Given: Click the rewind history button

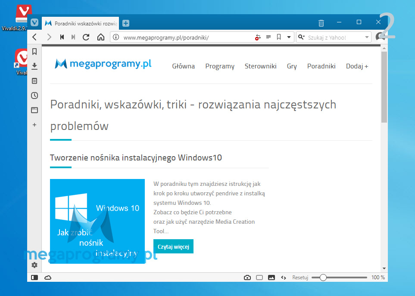Looking at the screenshot, I should 62,37.
